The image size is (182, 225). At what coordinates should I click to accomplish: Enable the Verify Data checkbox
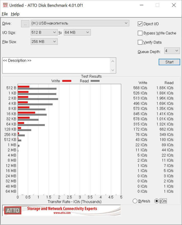140,42
